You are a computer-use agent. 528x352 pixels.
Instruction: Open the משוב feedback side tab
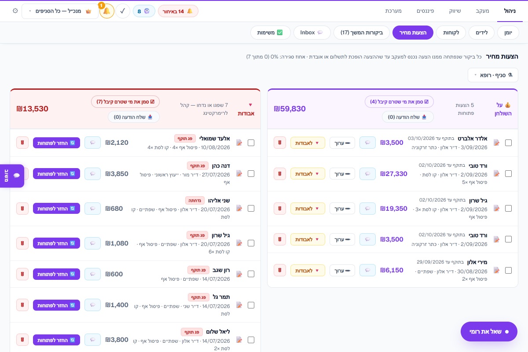click(x=12, y=176)
